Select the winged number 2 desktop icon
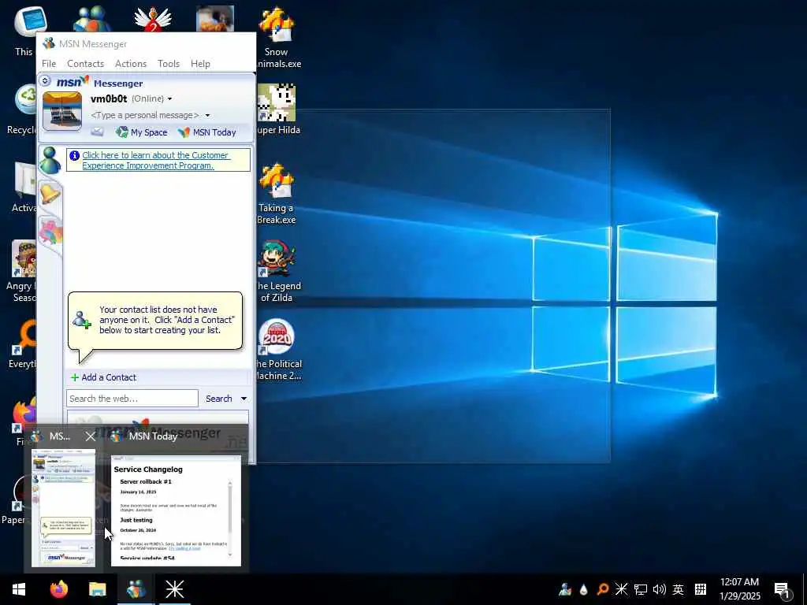The image size is (807, 605). tap(153, 20)
